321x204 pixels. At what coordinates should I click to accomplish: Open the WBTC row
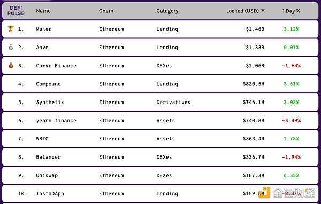[160, 139]
